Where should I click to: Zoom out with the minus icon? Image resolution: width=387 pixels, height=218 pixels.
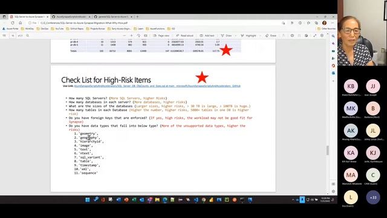(125, 36)
